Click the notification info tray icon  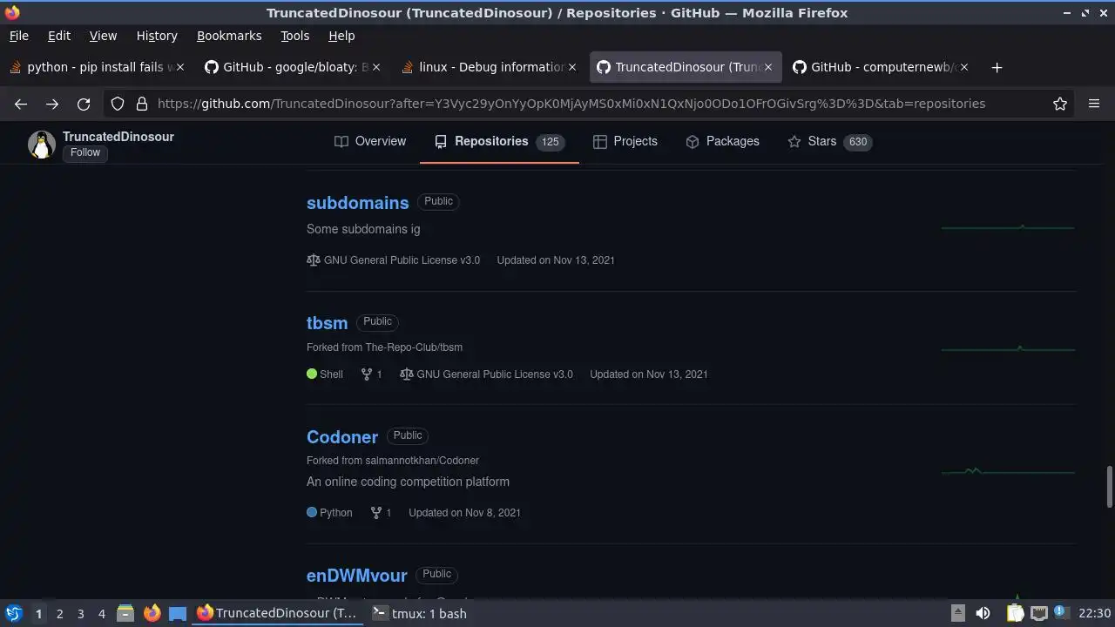tap(1060, 612)
